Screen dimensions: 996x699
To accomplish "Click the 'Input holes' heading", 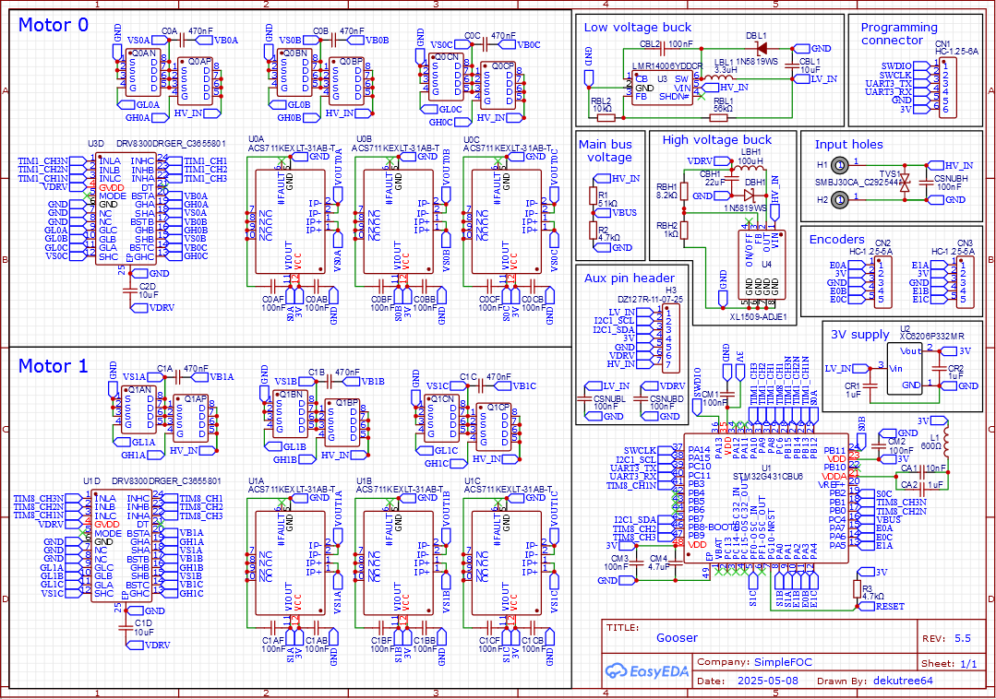I will pyautogui.click(x=848, y=145).
